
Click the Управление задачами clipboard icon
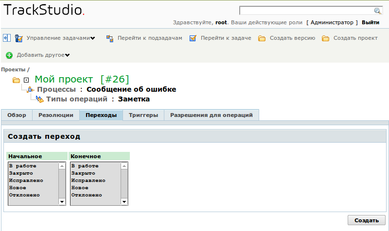click(x=19, y=38)
